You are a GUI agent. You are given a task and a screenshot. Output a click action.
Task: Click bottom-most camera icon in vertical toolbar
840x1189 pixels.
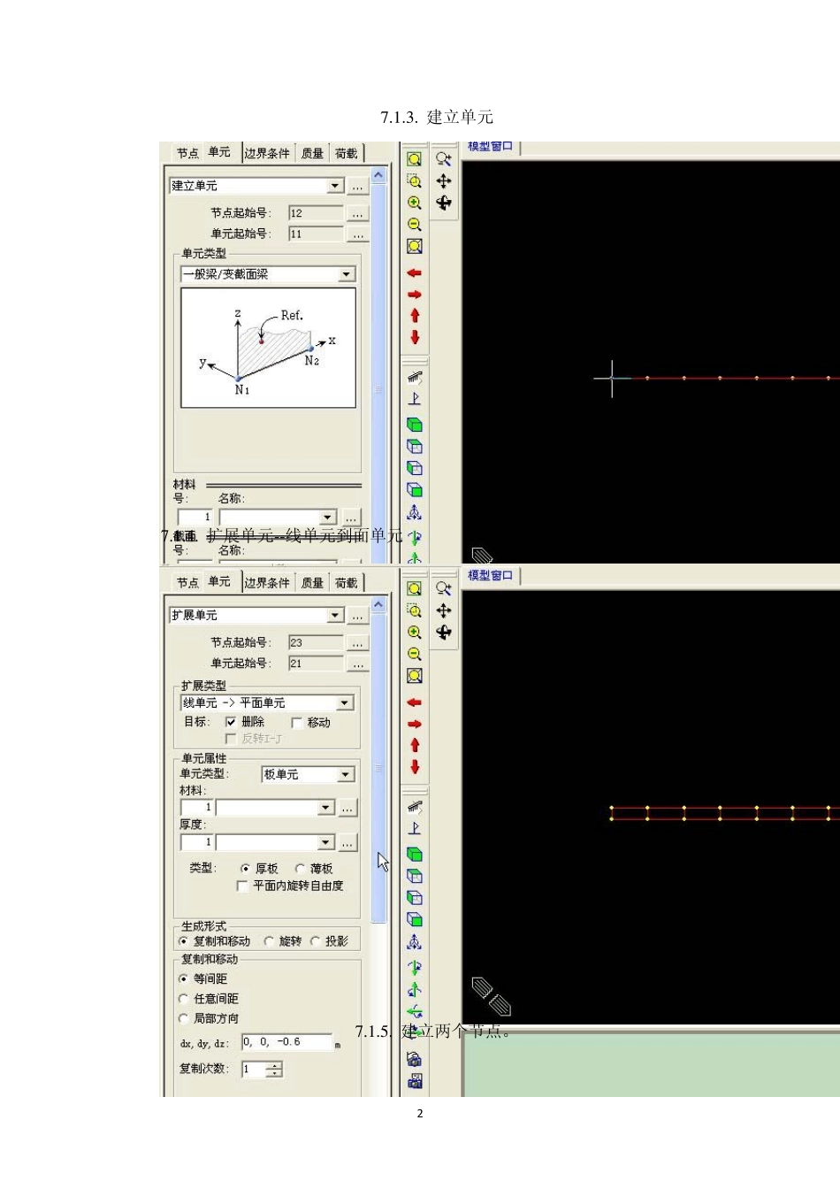tap(414, 1081)
